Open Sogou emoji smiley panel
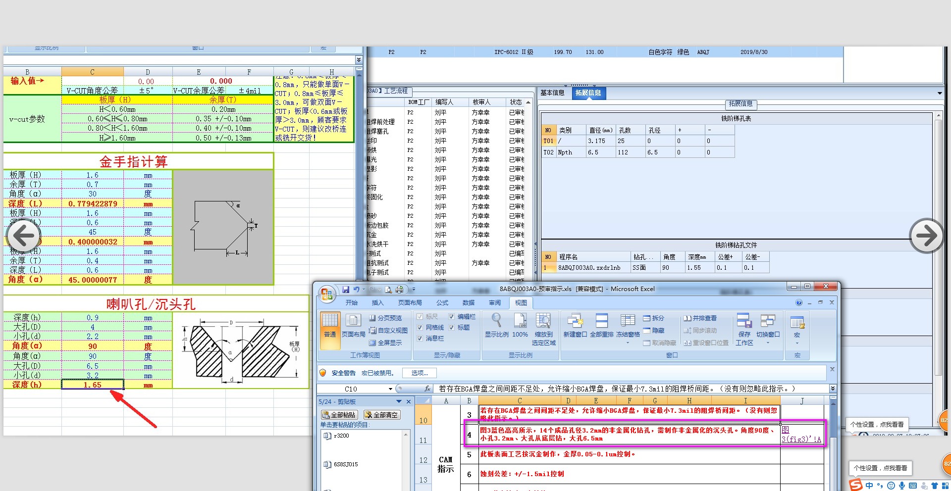 [891, 486]
